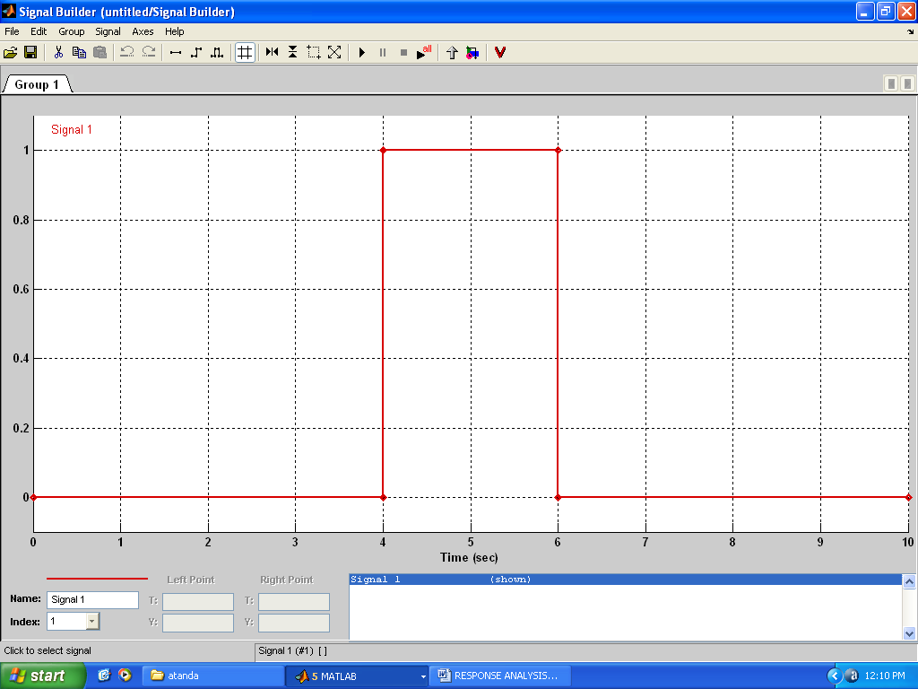This screenshot has width=918, height=689.
Task: Click the Cut scissors icon
Action: (58, 53)
